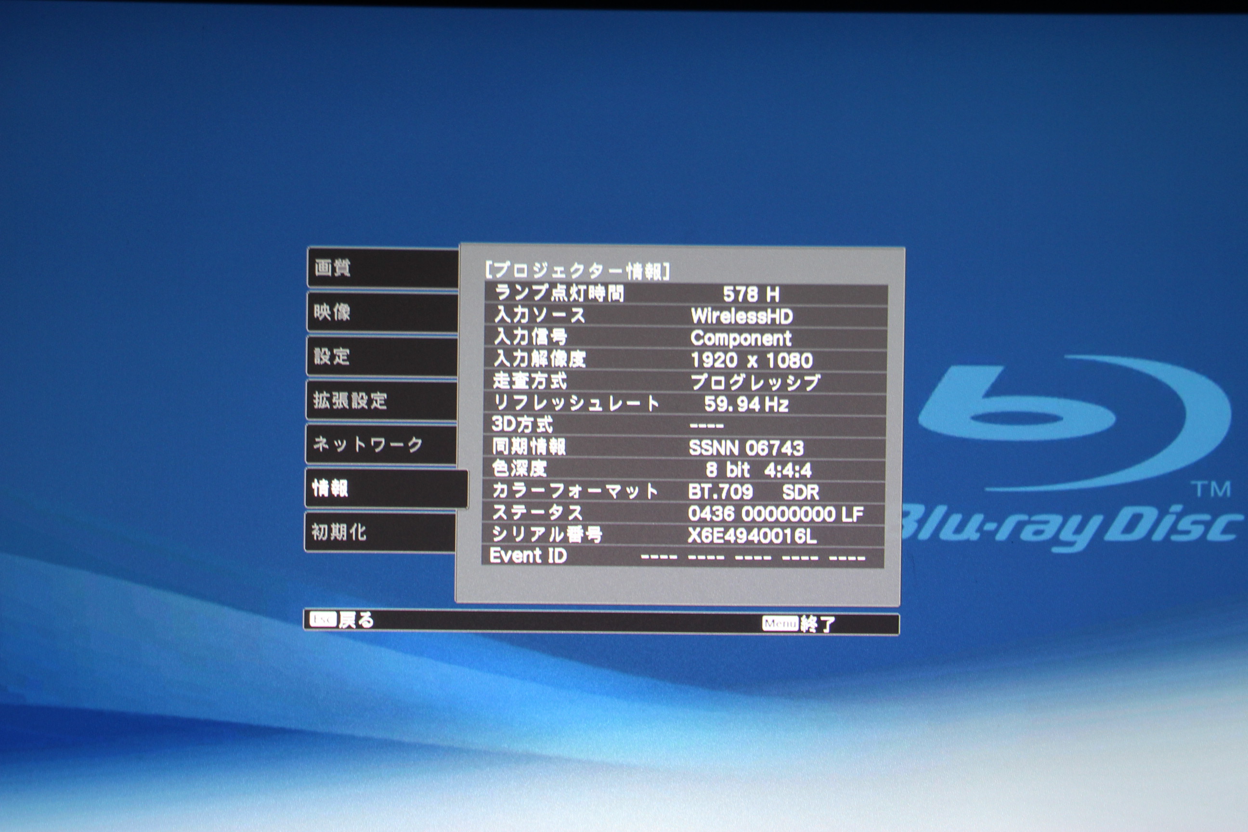Click the Esc 戻る back button
The width and height of the screenshot is (1248, 832).
tap(342, 620)
